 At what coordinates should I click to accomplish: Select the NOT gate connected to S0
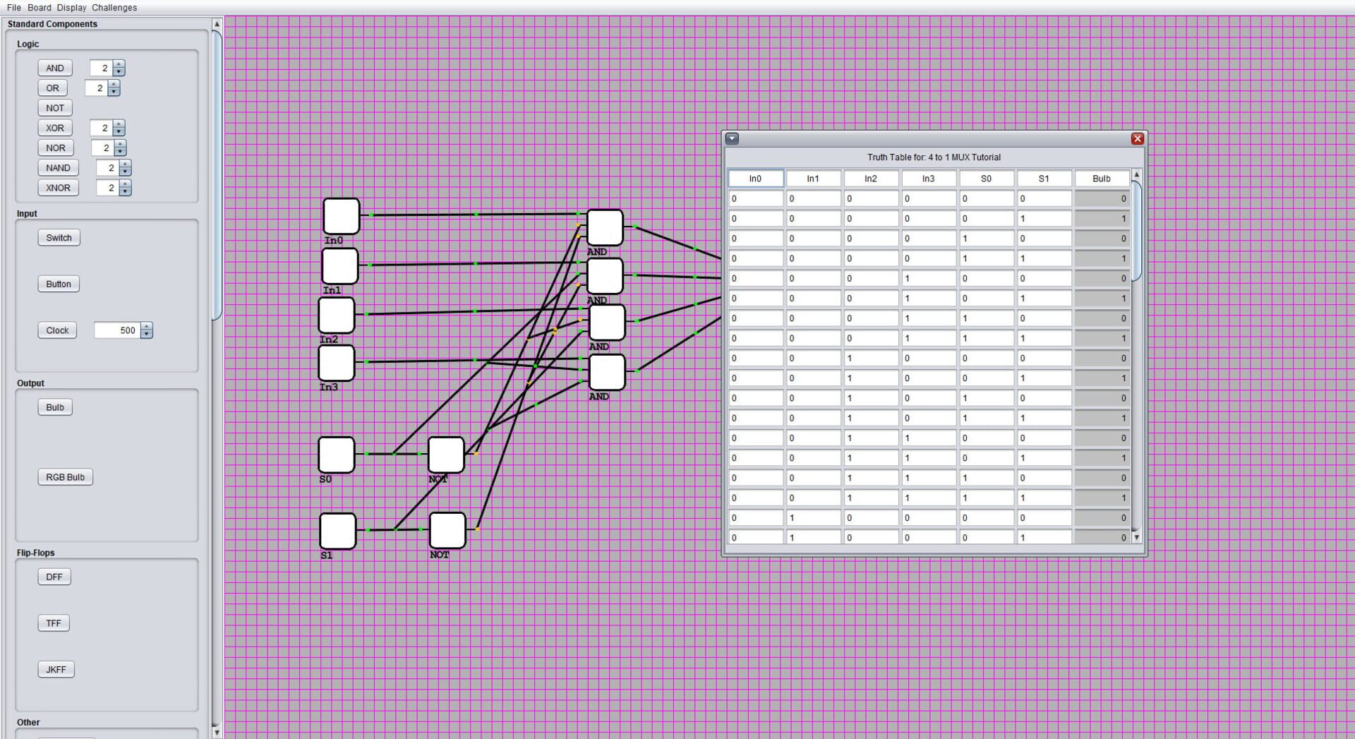(x=446, y=455)
